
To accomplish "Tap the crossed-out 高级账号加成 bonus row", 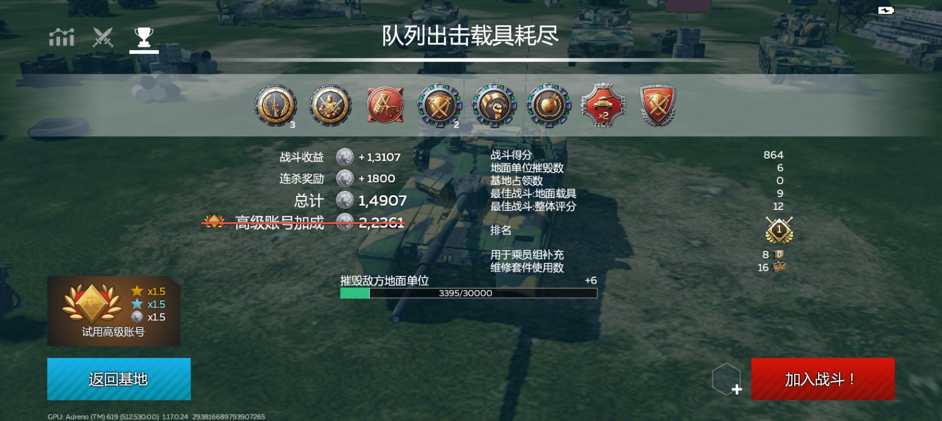I will (303, 222).
